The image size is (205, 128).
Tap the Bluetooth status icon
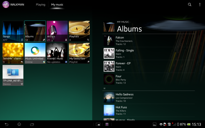(x=178, y=124)
